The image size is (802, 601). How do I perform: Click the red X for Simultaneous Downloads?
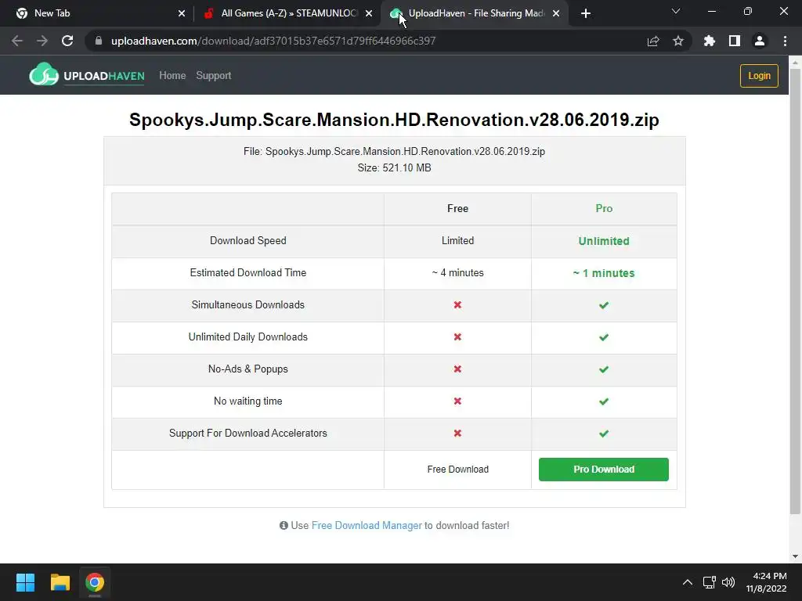pos(457,304)
